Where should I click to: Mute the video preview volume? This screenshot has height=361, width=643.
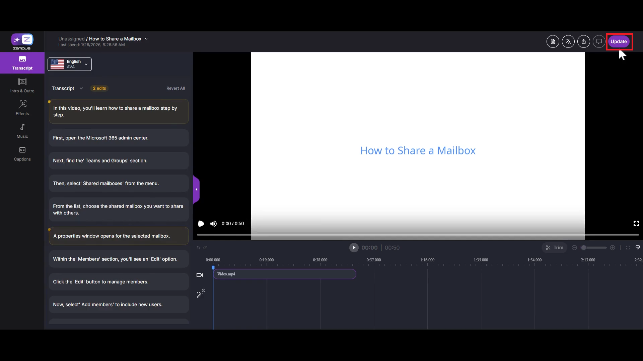(213, 224)
